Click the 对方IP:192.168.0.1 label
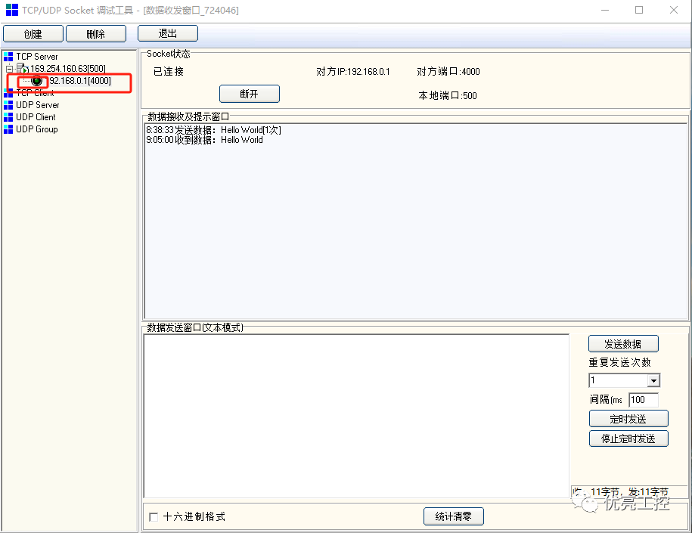The image size is (692, 533). (x=353, y=72)
